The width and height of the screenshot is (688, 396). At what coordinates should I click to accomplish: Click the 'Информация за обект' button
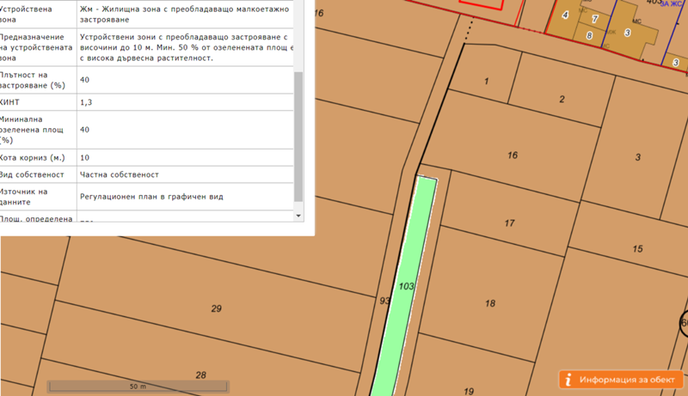click(622, 380)
